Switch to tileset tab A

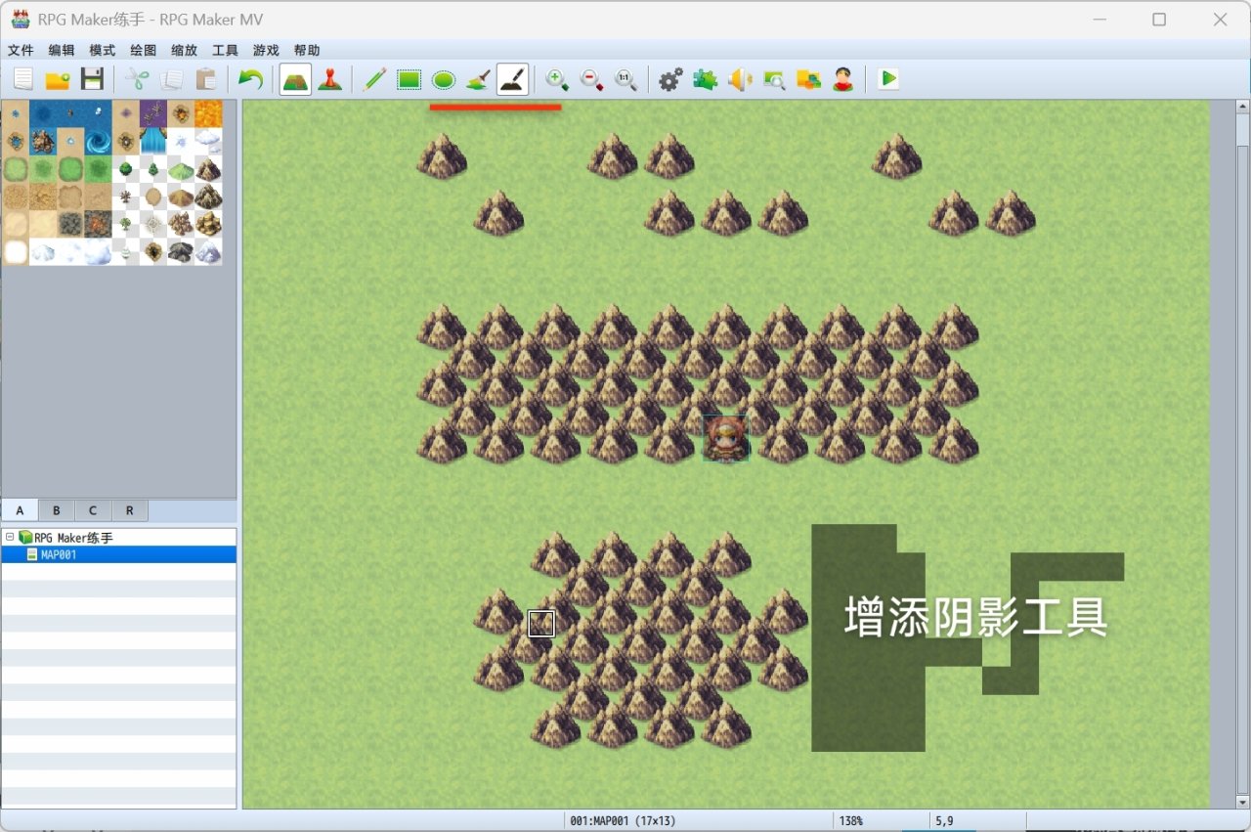(x=20, y=510)
